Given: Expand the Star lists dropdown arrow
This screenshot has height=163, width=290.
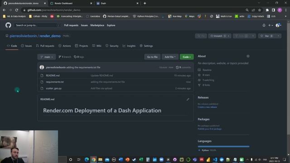Looking at the screenshot, I should click(x=278, y=36).
